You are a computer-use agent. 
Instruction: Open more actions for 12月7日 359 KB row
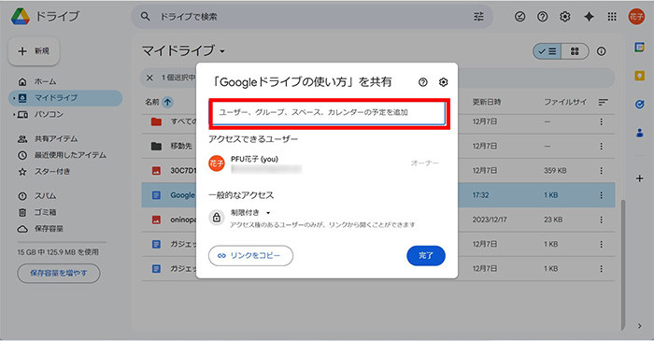coord(601,170)
